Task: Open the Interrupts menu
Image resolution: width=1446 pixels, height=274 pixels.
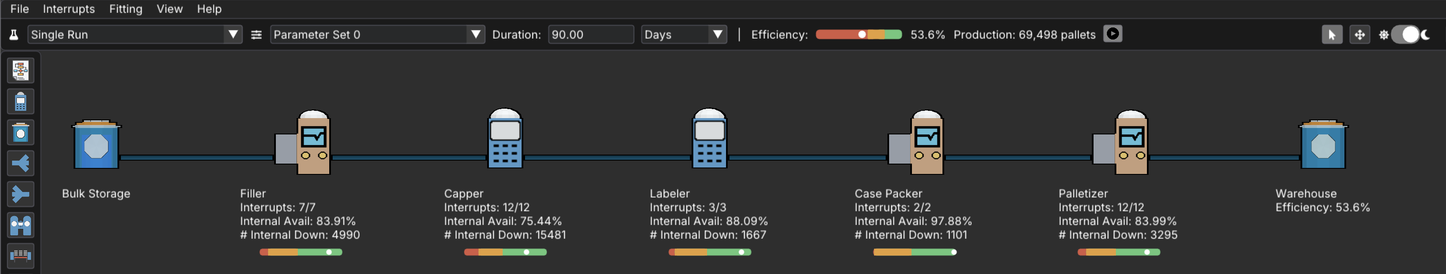Action: [68, 9]
